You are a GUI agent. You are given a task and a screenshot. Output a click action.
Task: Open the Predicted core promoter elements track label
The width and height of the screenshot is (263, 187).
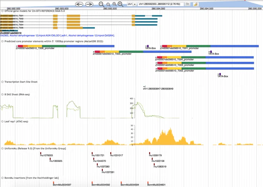point(54,41)
